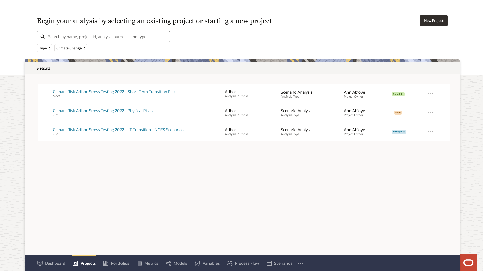This screenshot has height=271, width=483.
Task: Click Ann Abioye owner in project 7220 row
Action: [354, 130]
